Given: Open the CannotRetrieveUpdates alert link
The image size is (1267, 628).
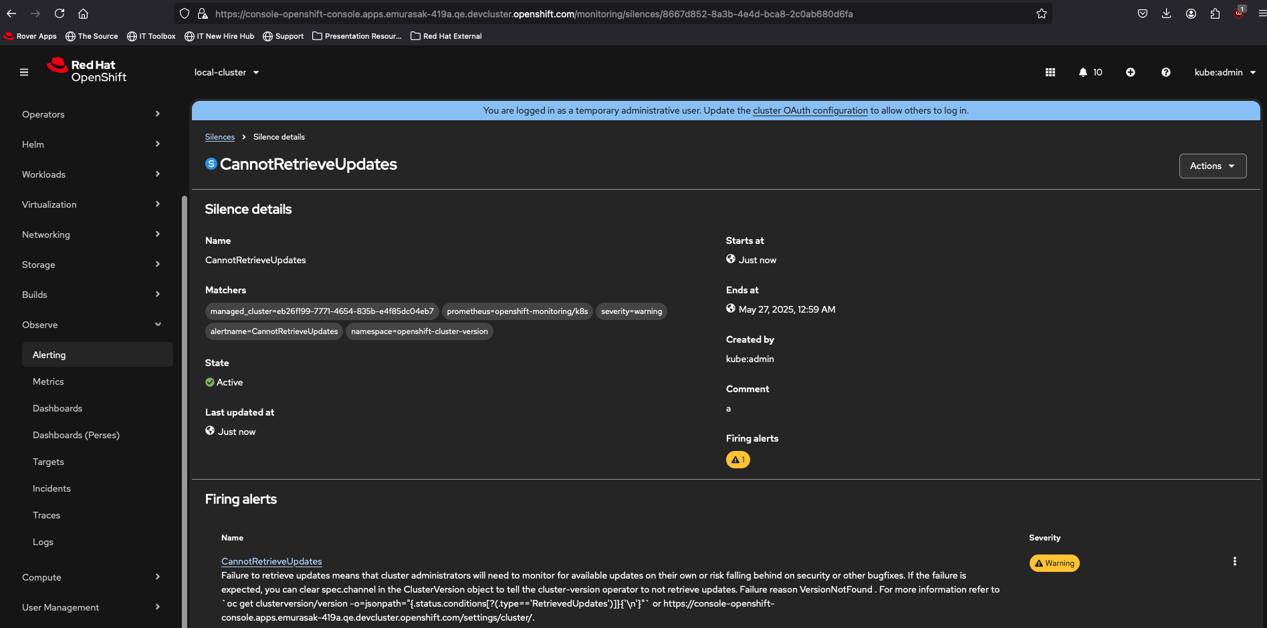Looking at the screenshot, I should (x=271, y=561).
